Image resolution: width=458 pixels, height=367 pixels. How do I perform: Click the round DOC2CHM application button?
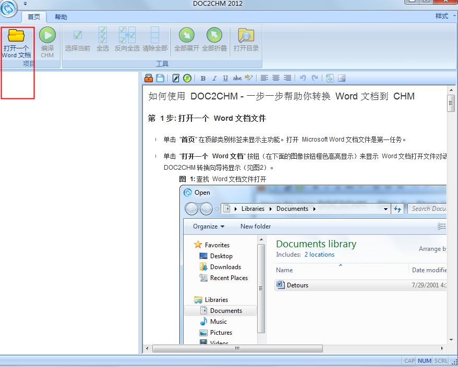point(8,8)
